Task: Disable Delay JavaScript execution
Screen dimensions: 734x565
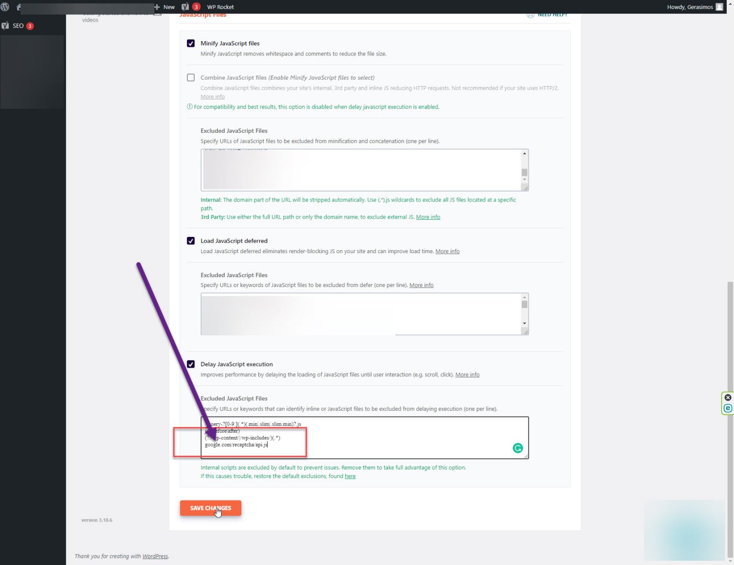Action: [x=191, y=364]
